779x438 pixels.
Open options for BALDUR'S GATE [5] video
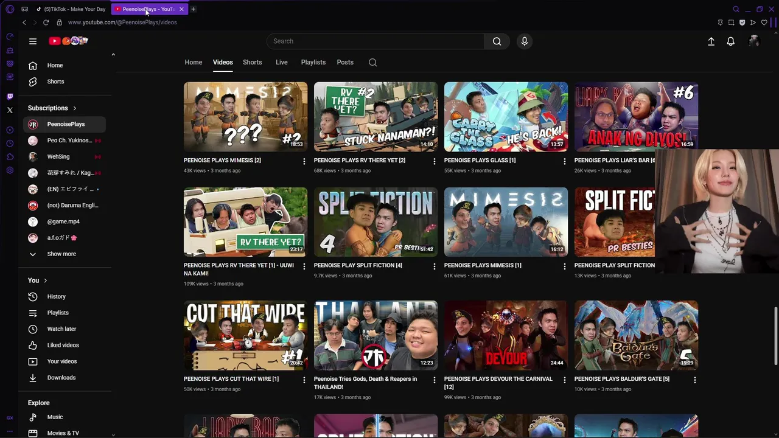(694, 380)
